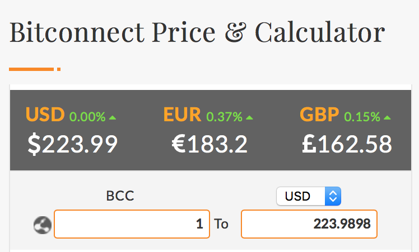The image size is (419, 252).
Task: Click the green up arrow beside USD
Action: pyautogui.click(x=113, y=117)
